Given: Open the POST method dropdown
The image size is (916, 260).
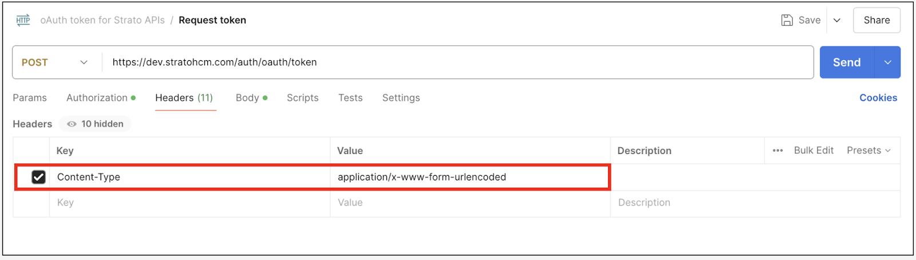Looking at the screenshot, I should [55, 62].
